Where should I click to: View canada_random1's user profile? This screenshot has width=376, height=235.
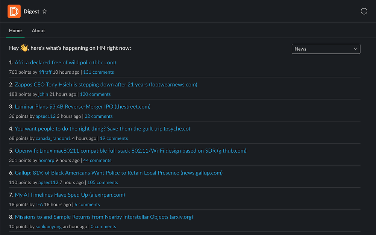click(x=53, y=138)
